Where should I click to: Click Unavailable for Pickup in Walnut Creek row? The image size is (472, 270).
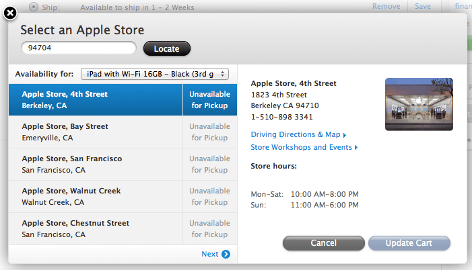210,196
